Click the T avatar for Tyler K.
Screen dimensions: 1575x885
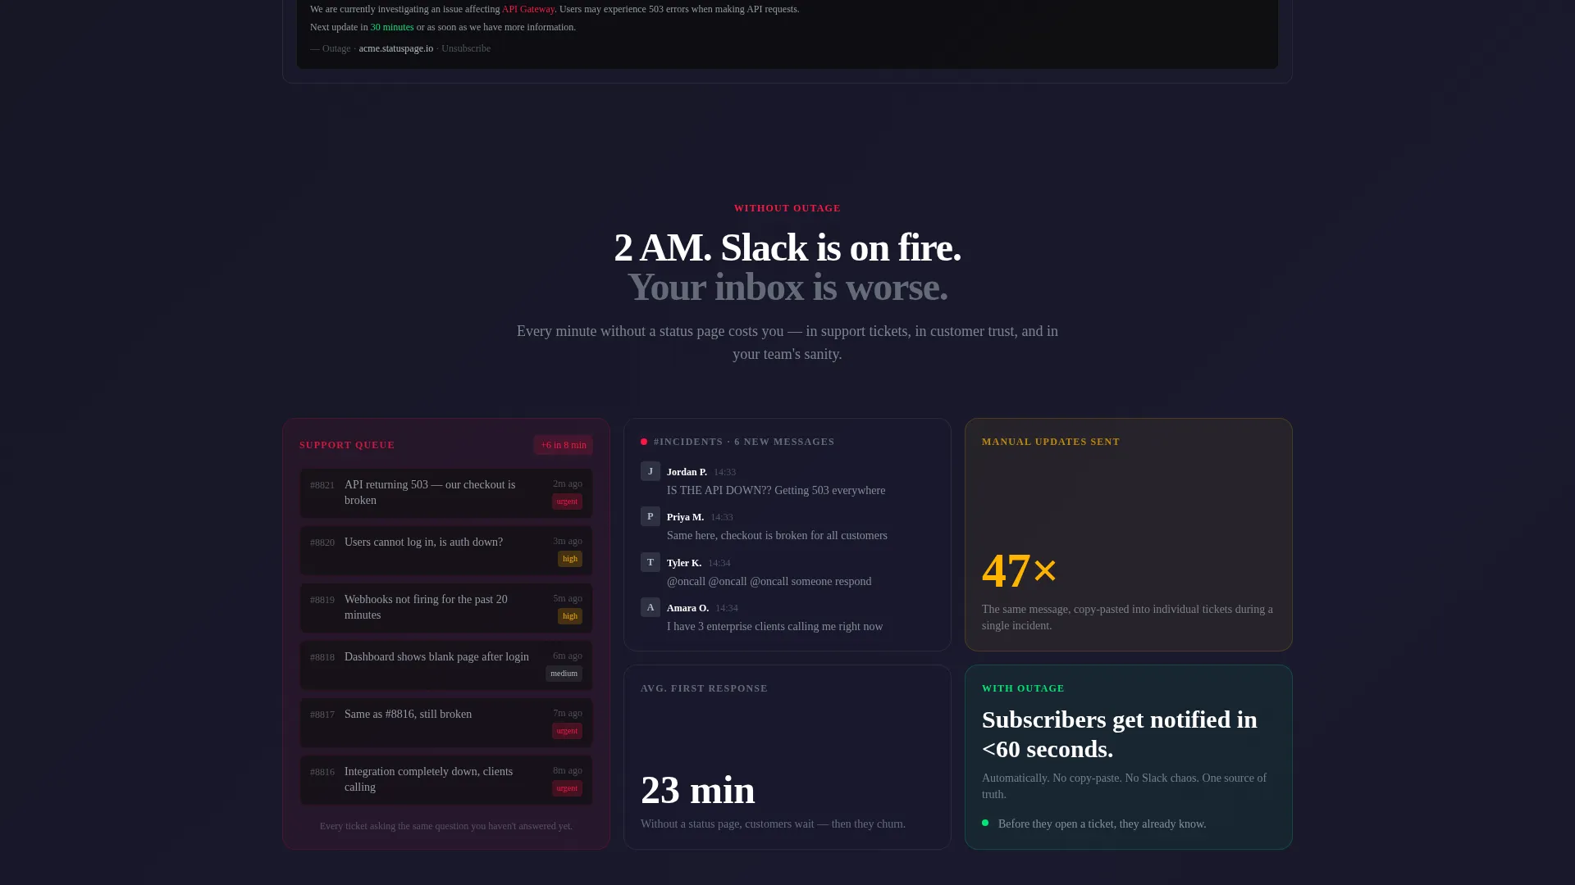[651, 562]
